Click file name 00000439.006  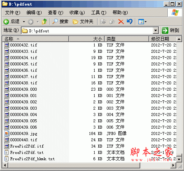tap(23, 127)
